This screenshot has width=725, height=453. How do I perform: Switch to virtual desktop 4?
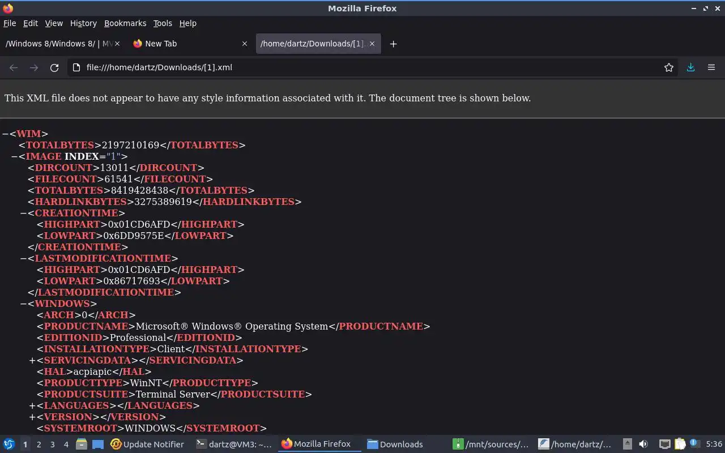click(x=66, y=445)
